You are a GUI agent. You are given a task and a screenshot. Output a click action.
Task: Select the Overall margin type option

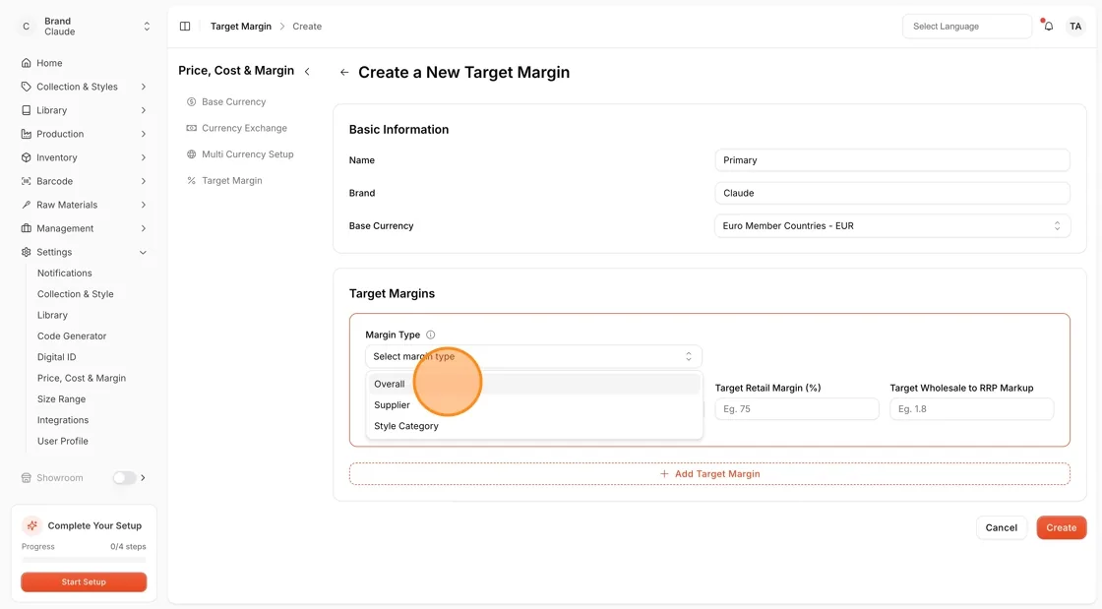tap(533, 385)
